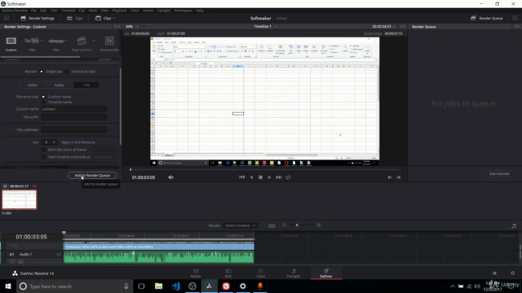Go to next clip button in viewer
Image resolution: width=522 pixels, height=293 pixels.
[x=390, y=177]
